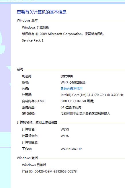Select manufacturer value 微软中国
Image resolution: width=125 pixels, height=188 pixels.
tap(67, 76)
